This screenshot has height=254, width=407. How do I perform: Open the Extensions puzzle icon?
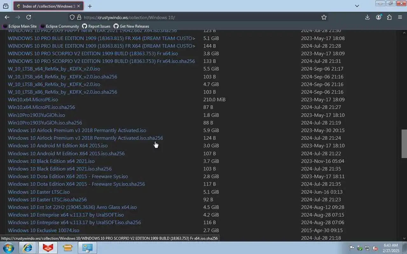[x=389, y=17]
